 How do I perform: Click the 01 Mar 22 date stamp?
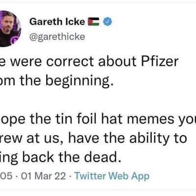click(44, 176)
